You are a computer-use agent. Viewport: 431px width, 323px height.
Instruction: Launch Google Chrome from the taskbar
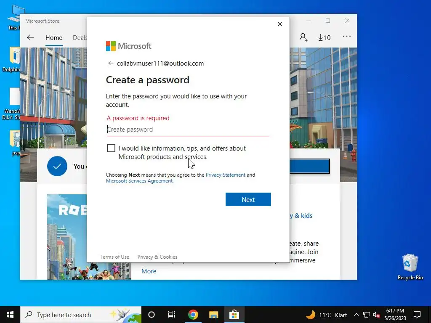point(193,315)
